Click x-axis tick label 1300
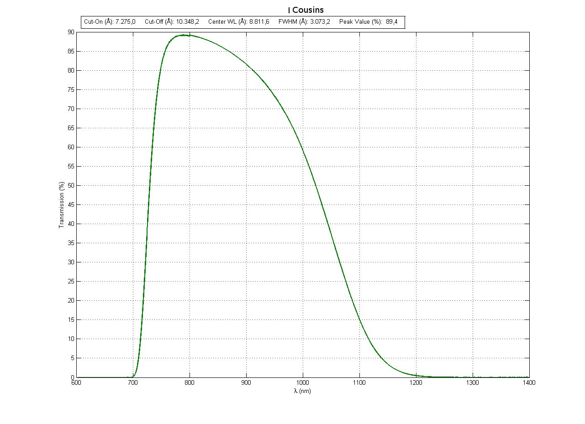Screen dimensions: 585x424 (x=473, y=384)
